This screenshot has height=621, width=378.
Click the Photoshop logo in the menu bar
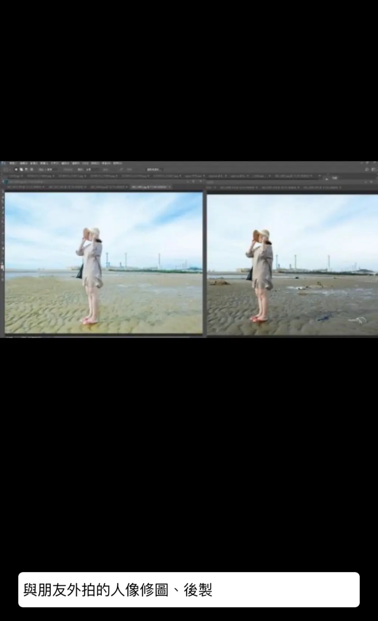point(3,163)
